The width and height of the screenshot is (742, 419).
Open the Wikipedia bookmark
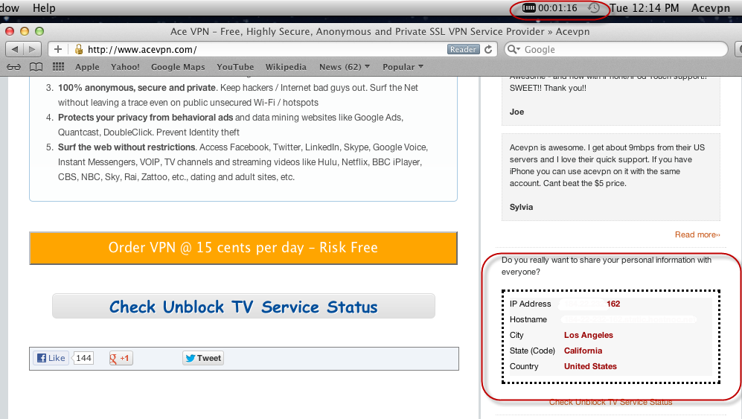(286, 67)
